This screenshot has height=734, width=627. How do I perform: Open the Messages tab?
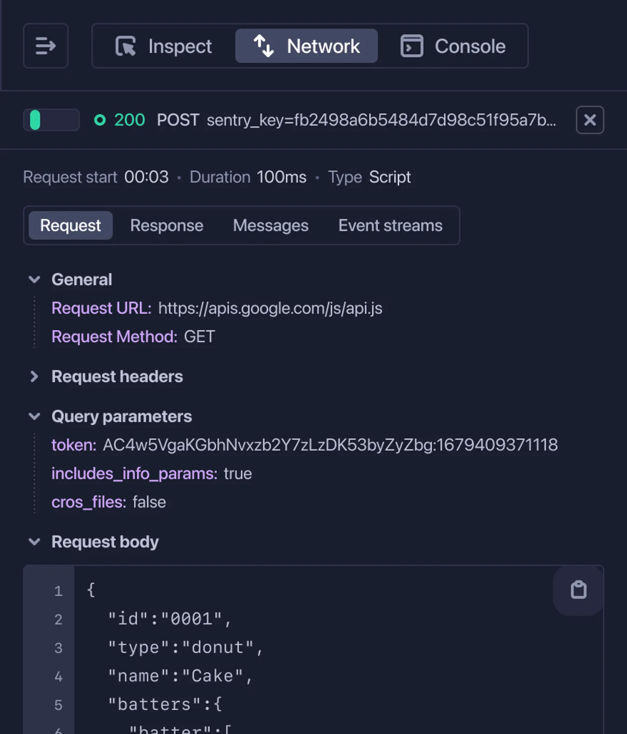[x=271, y=226]
